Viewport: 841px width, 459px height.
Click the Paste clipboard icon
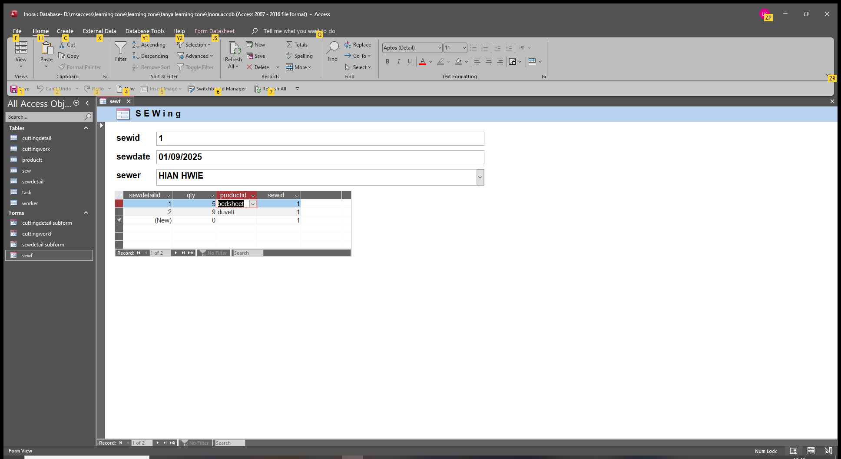(46, 49)
